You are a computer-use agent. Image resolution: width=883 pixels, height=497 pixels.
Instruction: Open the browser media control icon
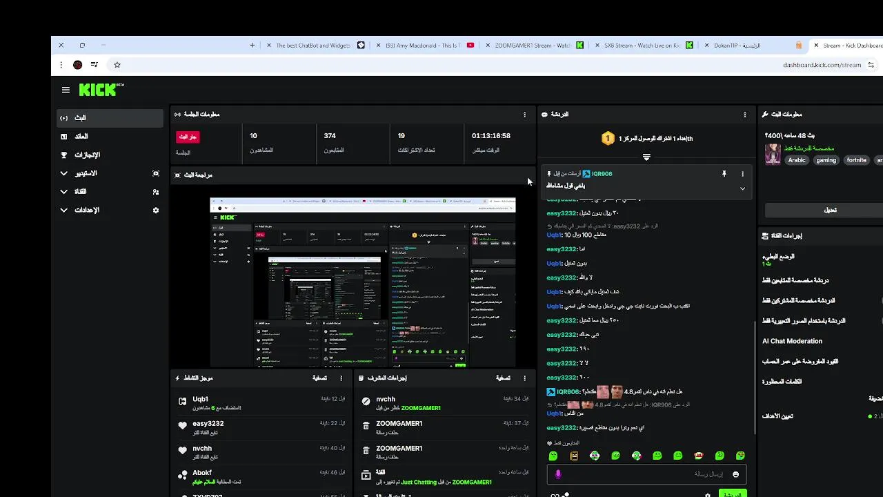(x=95, y=65)
